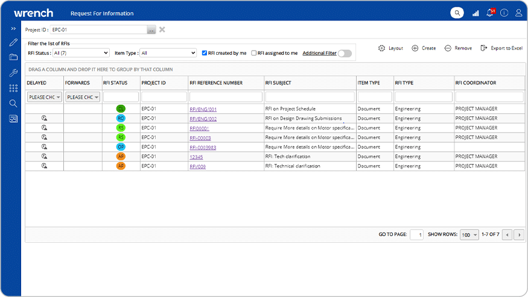Uncheck RFI created by me

(x=205, y=53)
